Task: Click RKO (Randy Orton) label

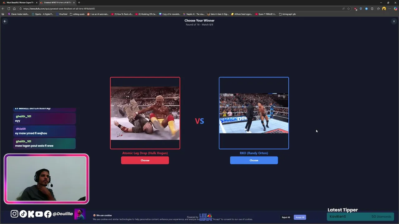Action: [x=254, y=153]
